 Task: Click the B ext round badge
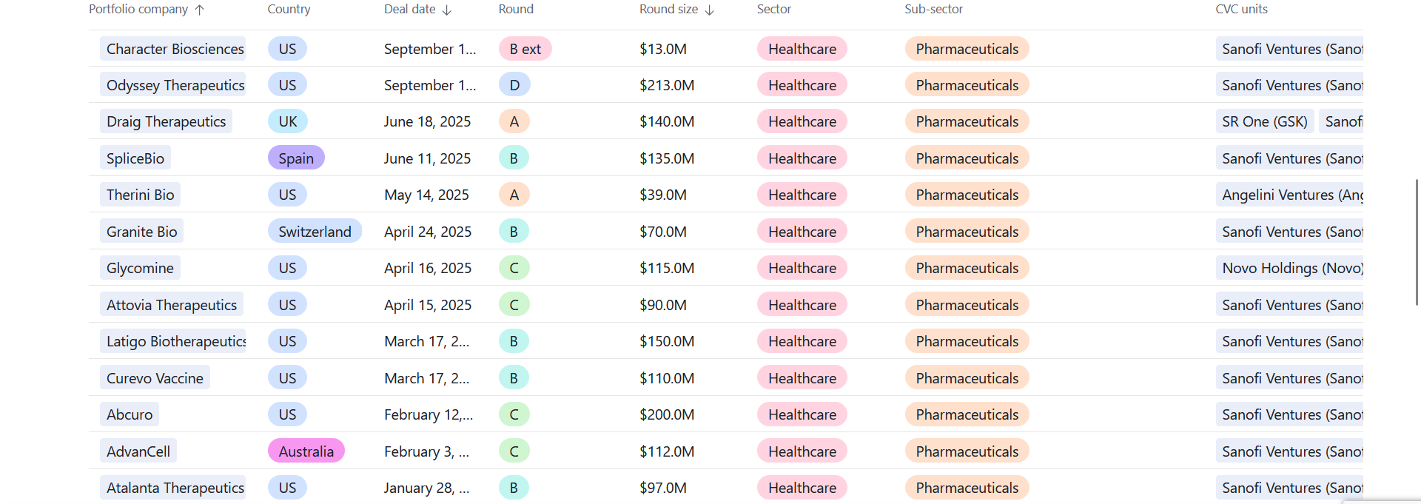(525, 49)
